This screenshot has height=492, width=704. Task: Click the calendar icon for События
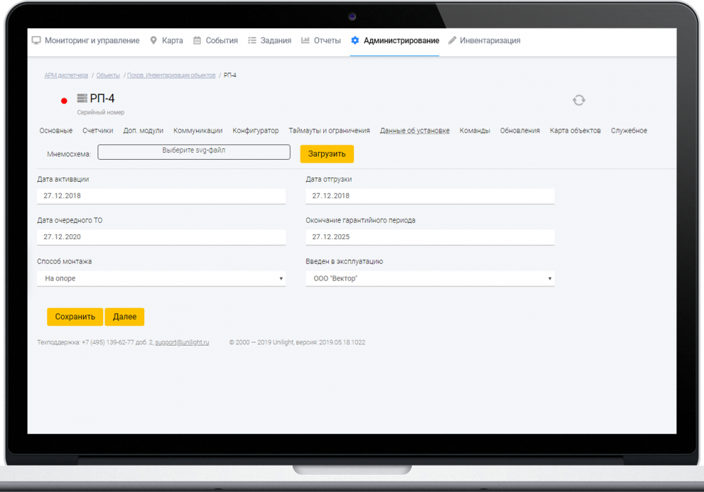[197, 40]
